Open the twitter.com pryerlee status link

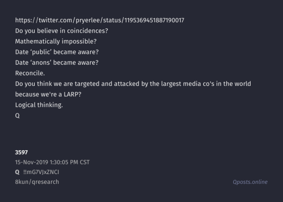pyautogui.click(x=99, y=20)
